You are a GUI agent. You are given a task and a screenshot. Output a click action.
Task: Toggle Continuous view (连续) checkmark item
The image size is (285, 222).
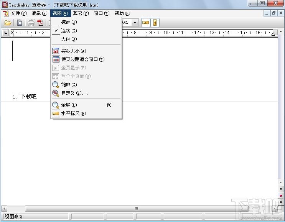(x=86, y=31)
